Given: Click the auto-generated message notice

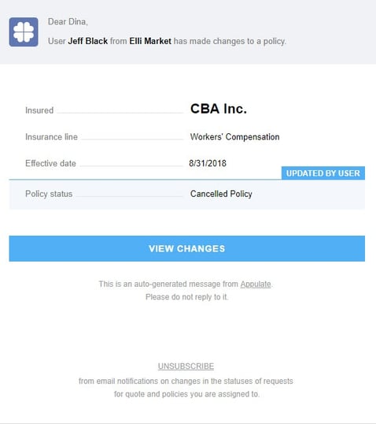Looking at the screenshot, I should click(x=186, y=285).
